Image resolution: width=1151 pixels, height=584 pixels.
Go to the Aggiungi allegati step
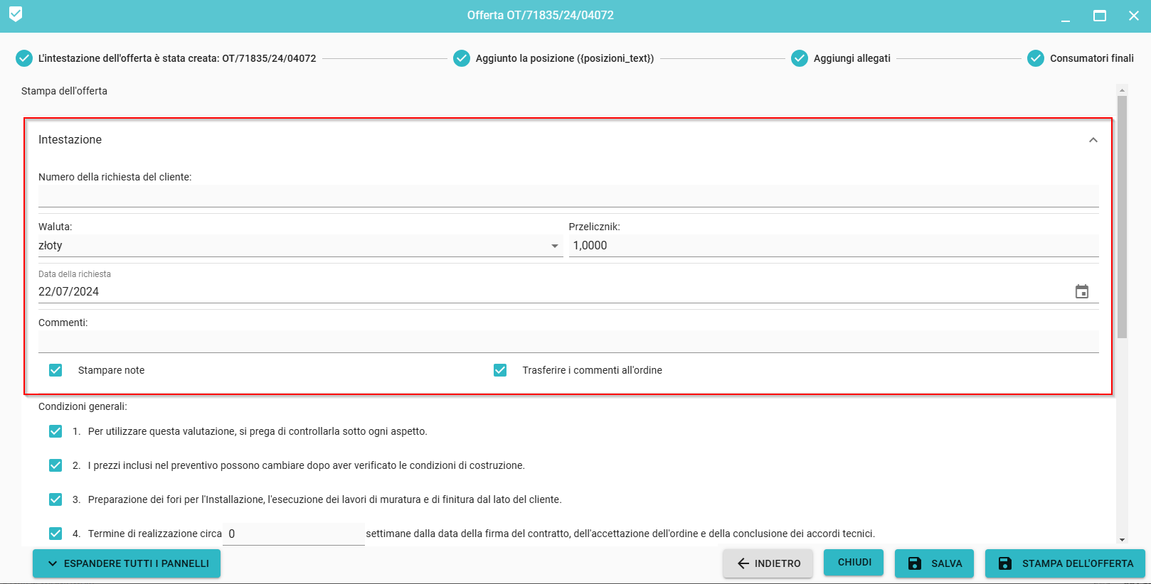click(852, 58)
